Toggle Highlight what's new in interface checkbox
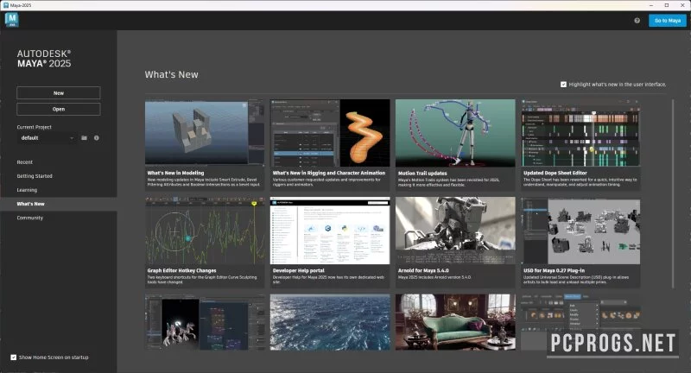This screenshot has width=691, height=373. tap(563, 84)
